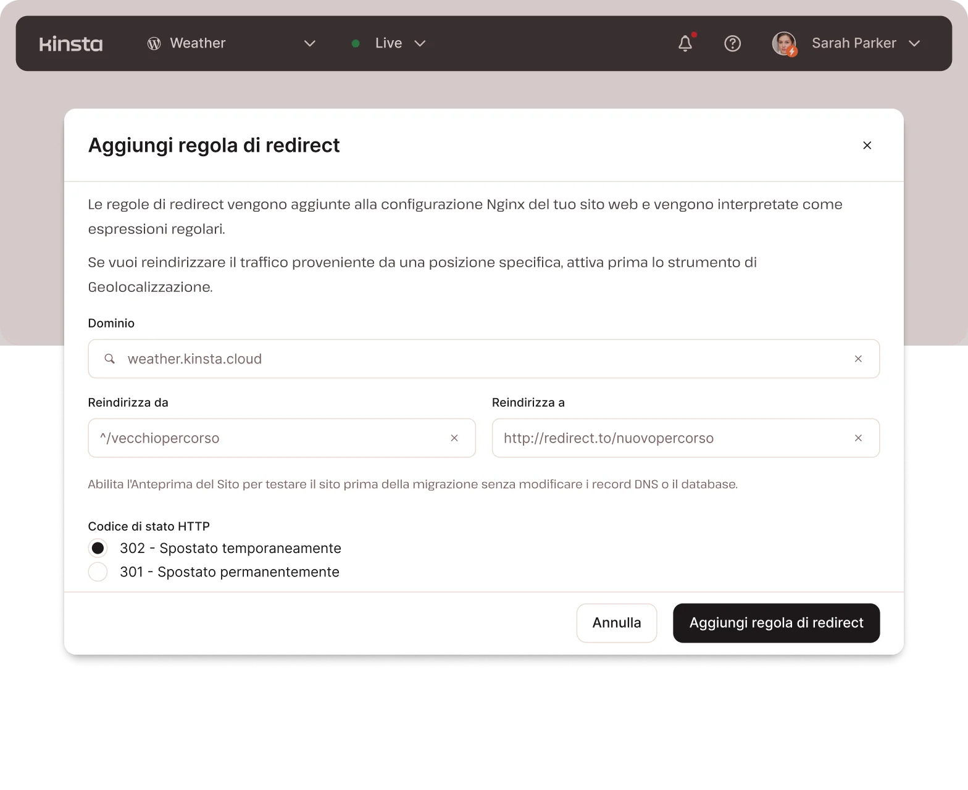
Task: Open the help question mark icon
Action: (732, 44)
